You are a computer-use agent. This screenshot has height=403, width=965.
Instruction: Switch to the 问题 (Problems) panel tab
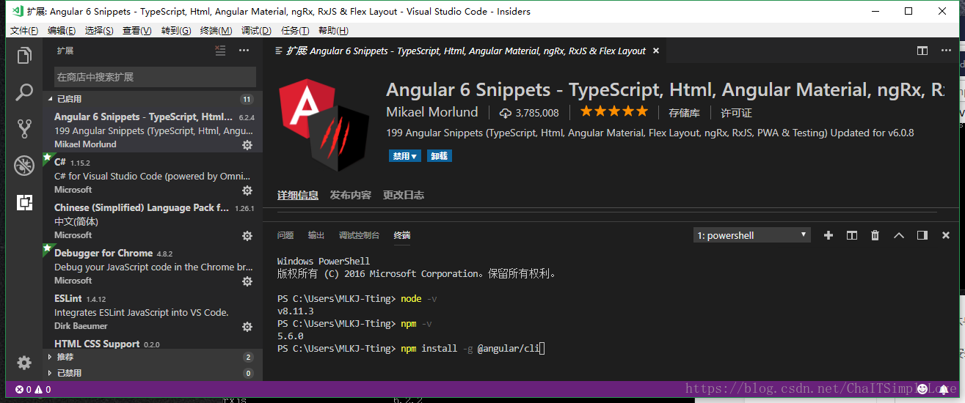285,235
